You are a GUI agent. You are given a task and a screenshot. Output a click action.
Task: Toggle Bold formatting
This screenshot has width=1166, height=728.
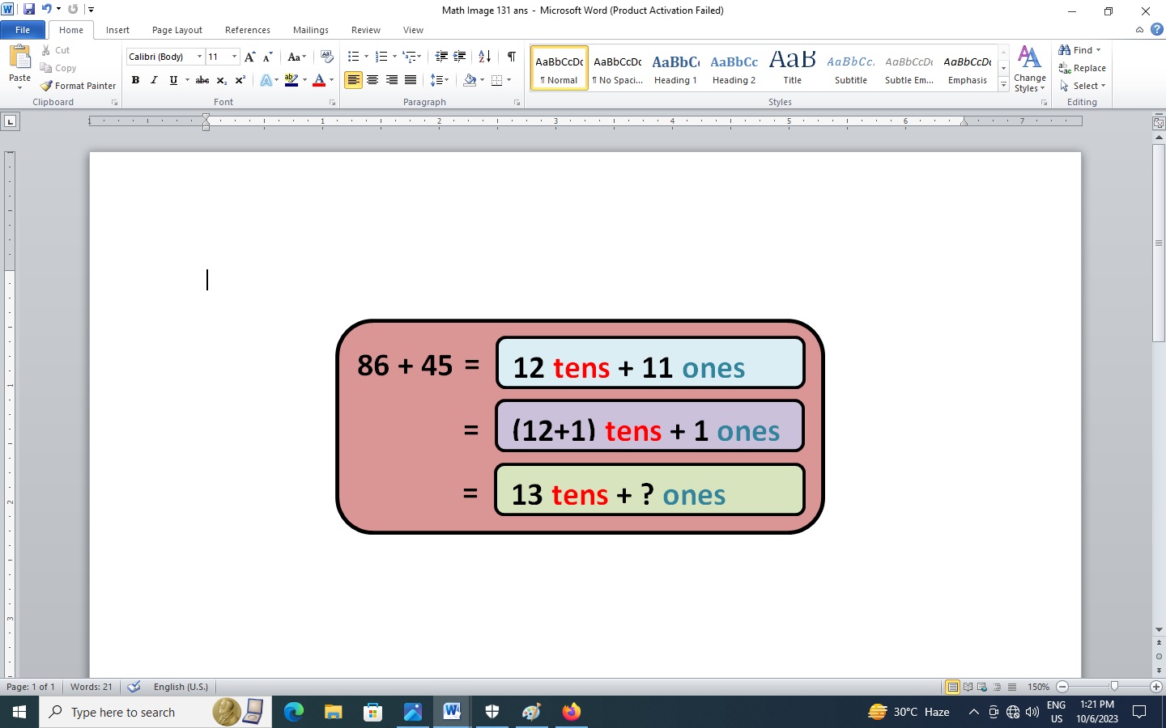click(135, 80)
